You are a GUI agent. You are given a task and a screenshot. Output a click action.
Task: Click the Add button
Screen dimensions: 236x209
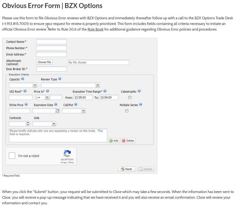(x=114, y=140)
